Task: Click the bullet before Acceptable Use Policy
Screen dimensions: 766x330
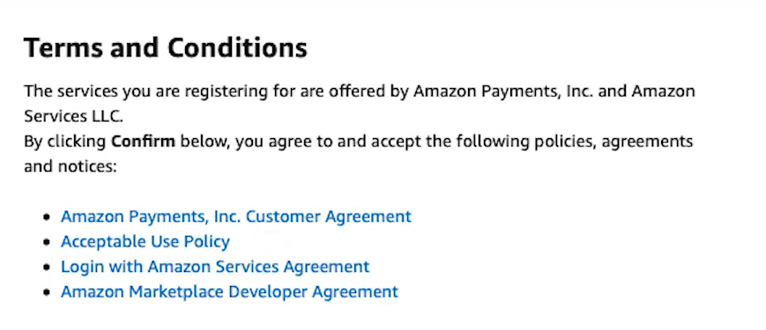Action: tap(47, 242)
